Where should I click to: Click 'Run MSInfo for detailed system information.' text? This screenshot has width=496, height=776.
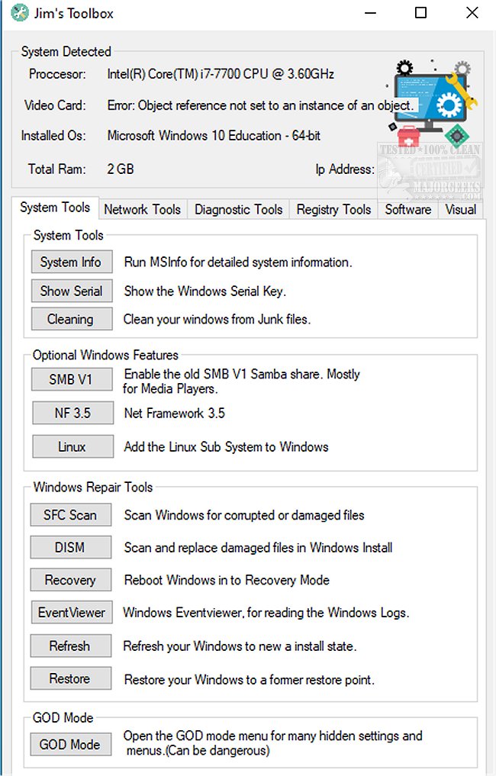(x=238, y=262)
